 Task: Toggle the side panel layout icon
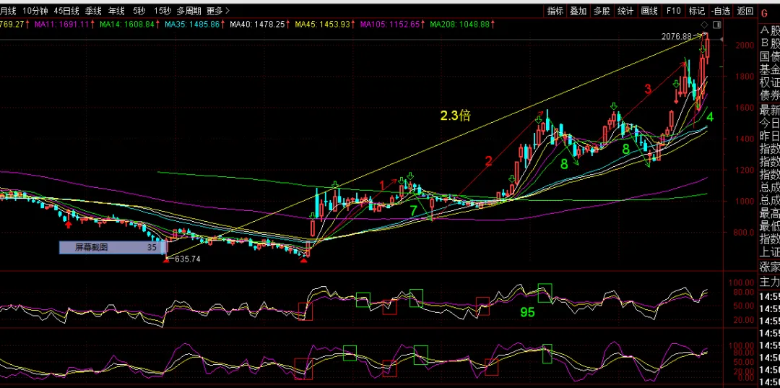pos(717,25)
